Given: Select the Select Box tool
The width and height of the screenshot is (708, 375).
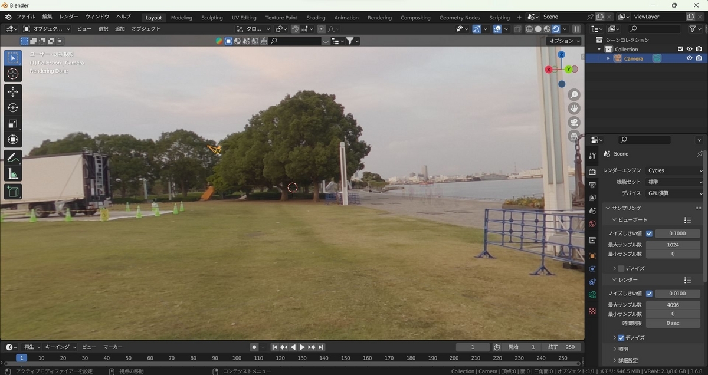Looking at the screenshot, I should coord(12,58).
